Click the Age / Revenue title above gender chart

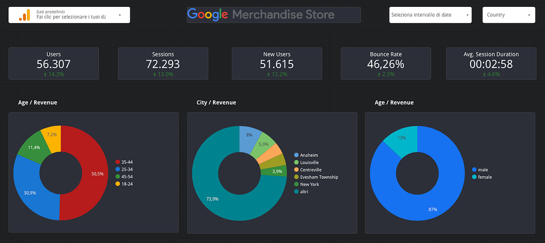tap(394, 103)
